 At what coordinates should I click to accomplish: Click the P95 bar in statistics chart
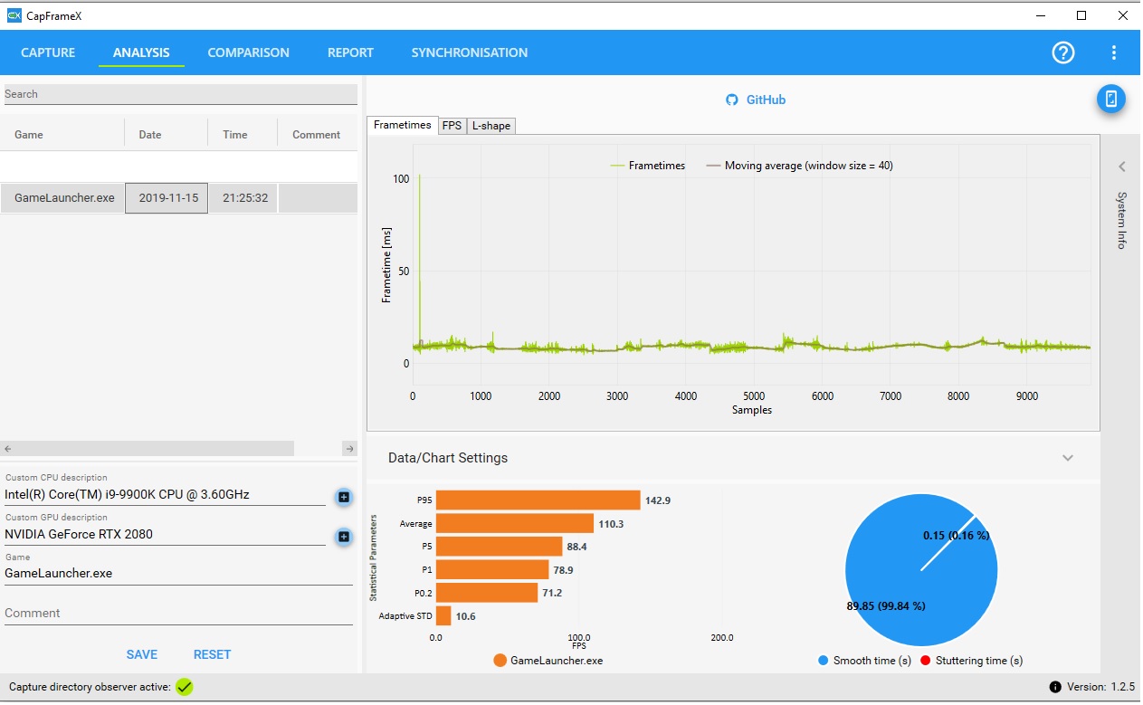[x=538, y=500]
